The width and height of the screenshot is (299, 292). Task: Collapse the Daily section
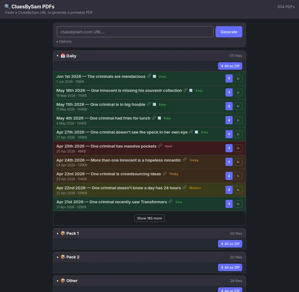(x=149, y=56)
